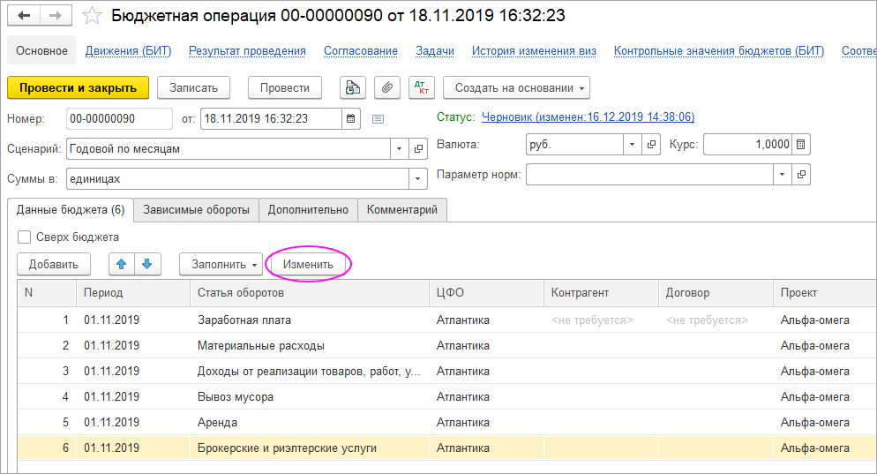Viewport: 877px width, 474px height.
Task: Open calculator for the Курс field
Action: (800, 145)
